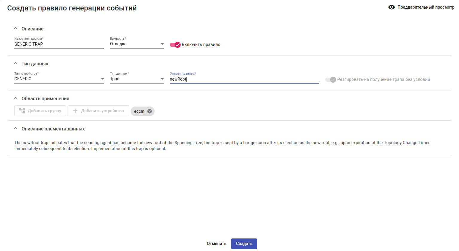Click the plus icon in Добавить устройство
This screenshot has height=251, width=459.
(x=75, y=111)
